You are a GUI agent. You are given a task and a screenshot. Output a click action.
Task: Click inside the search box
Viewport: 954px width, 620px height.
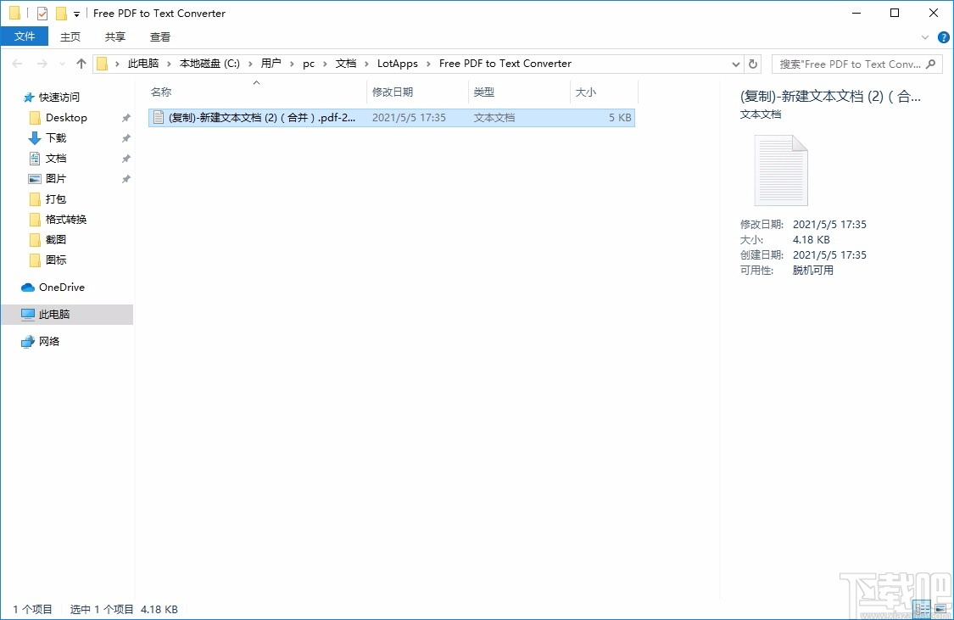[x=848, y=63]
